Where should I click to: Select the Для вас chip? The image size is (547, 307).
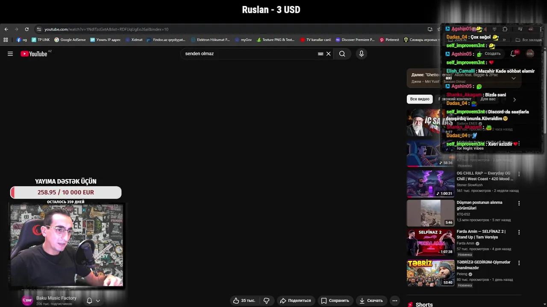point(488,99)
